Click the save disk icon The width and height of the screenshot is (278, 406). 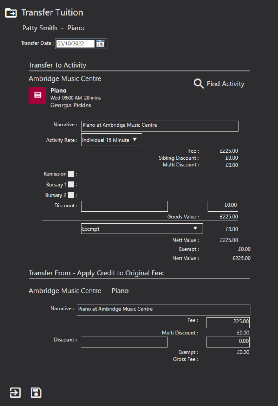[x=36, y=392]
